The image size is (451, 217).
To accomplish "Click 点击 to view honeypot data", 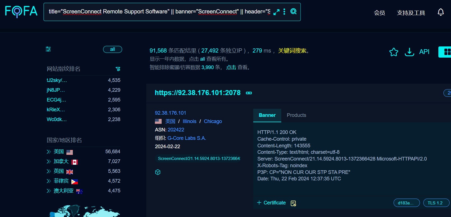I will tap(231, 67).
